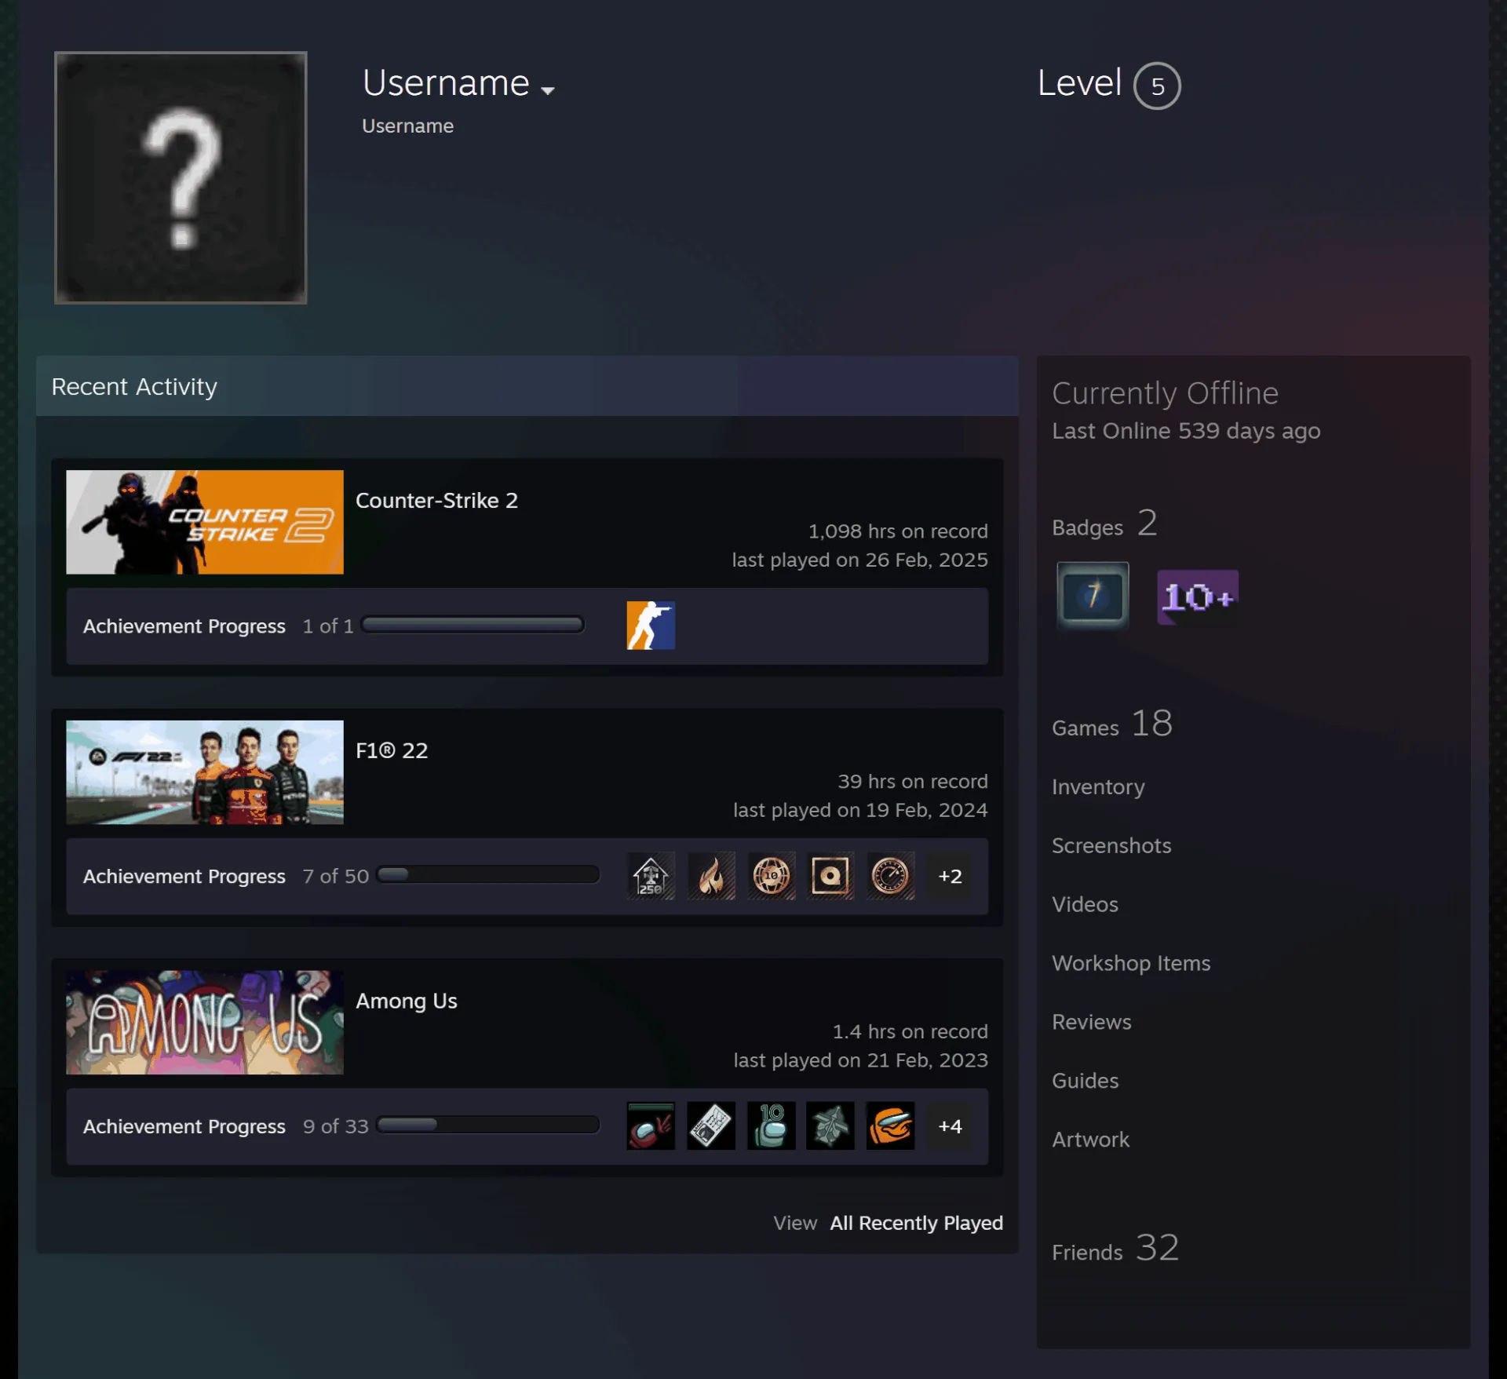Screen dimensions: 1507x1379
Task: Click the Counter-Strike 2 achievement icon
Action: (651, 626)
